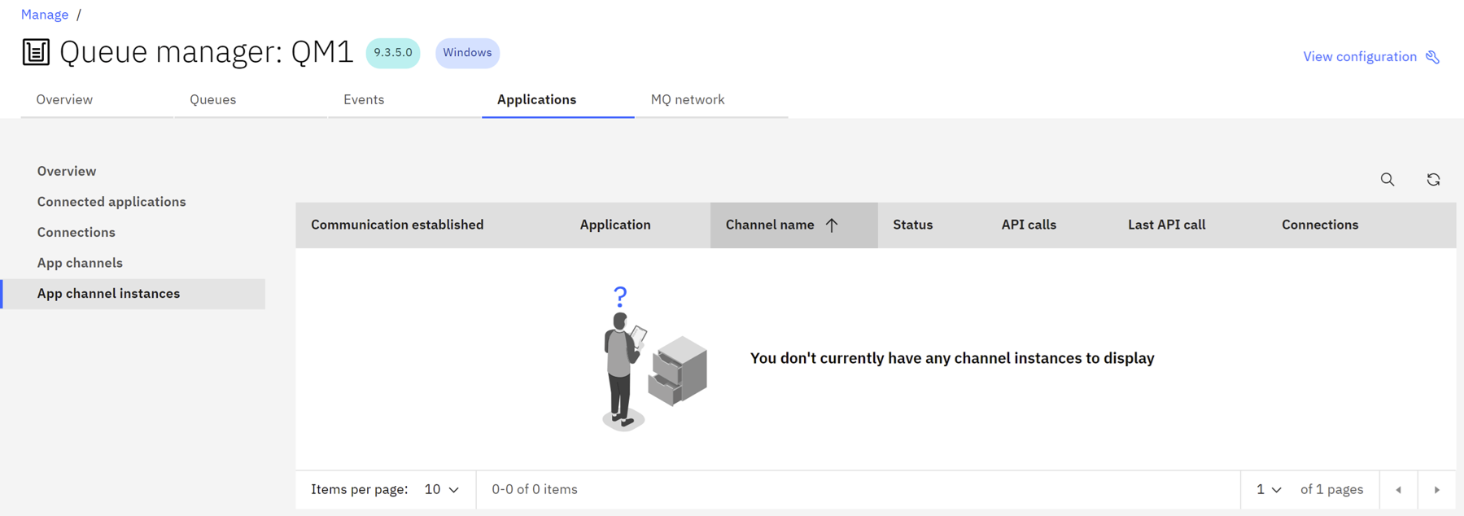Go to the next page arrow

(x=1437, y=490)
